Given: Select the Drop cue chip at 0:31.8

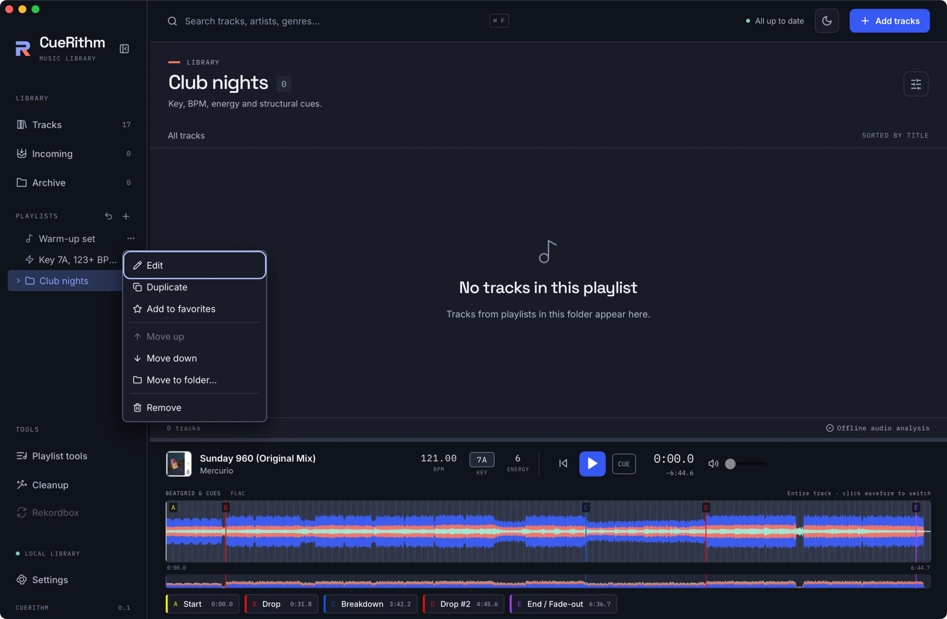Looking at the screenshot, I should pos(282,604).
